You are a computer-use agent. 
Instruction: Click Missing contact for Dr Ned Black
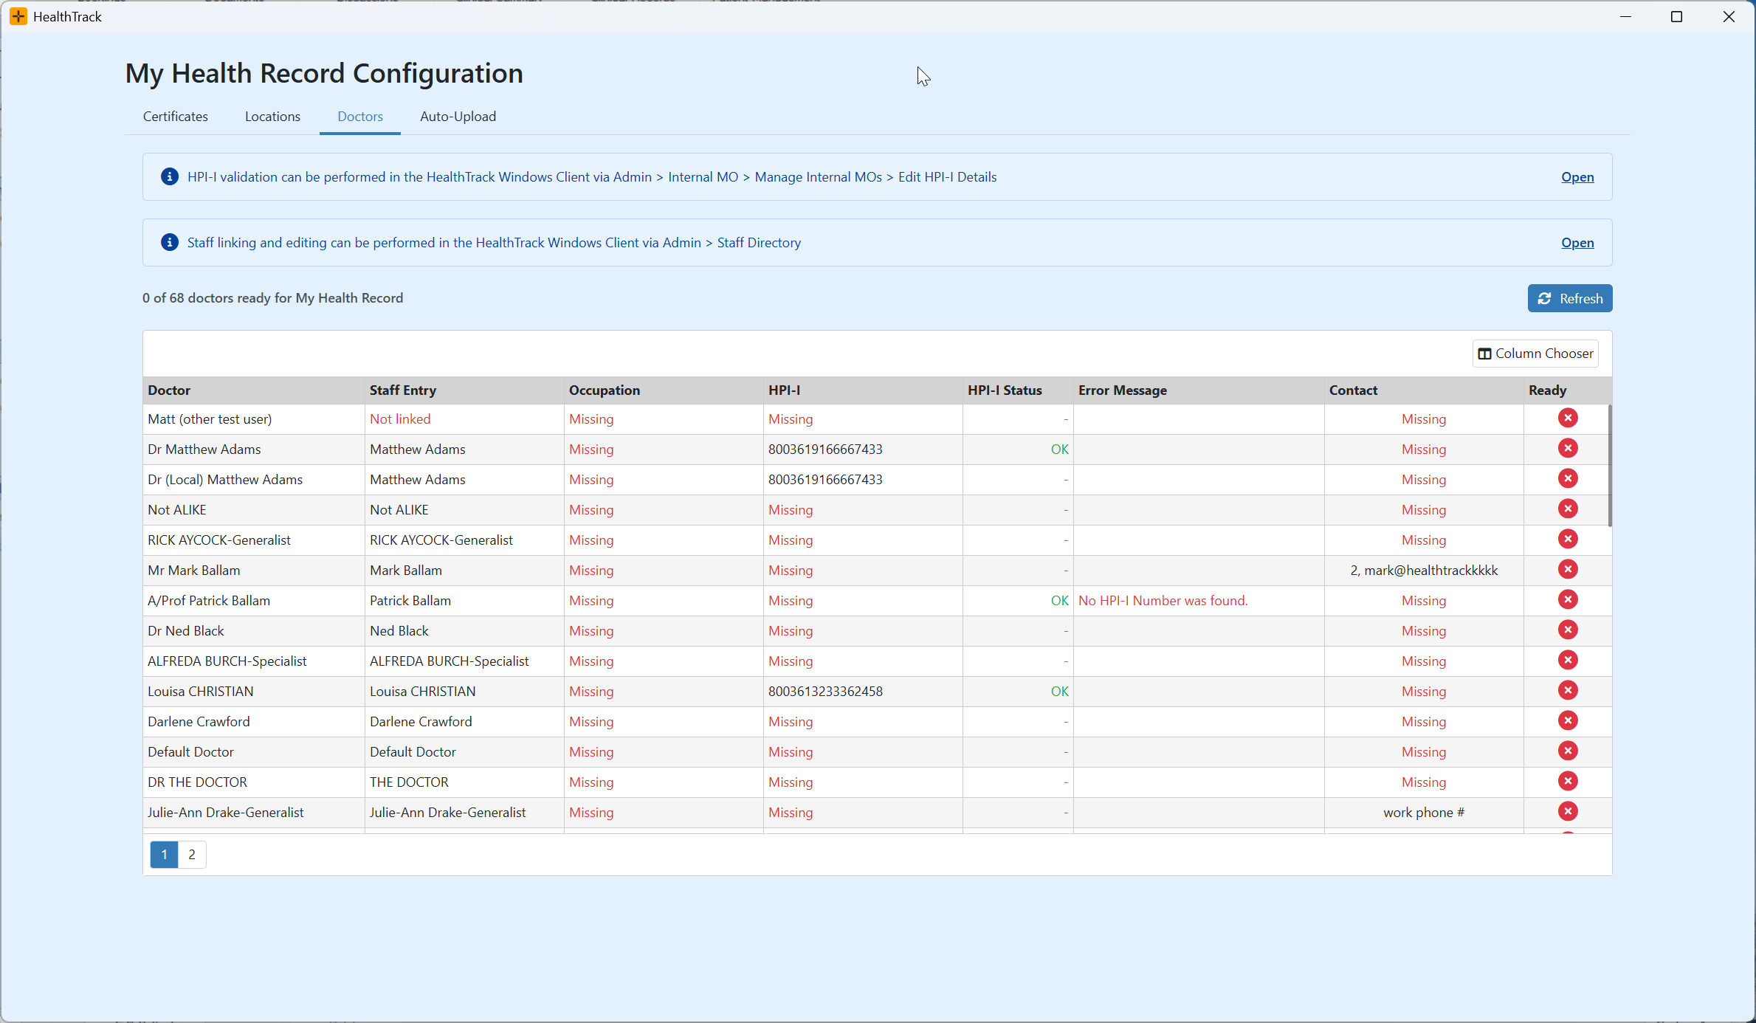point(1424,631)
